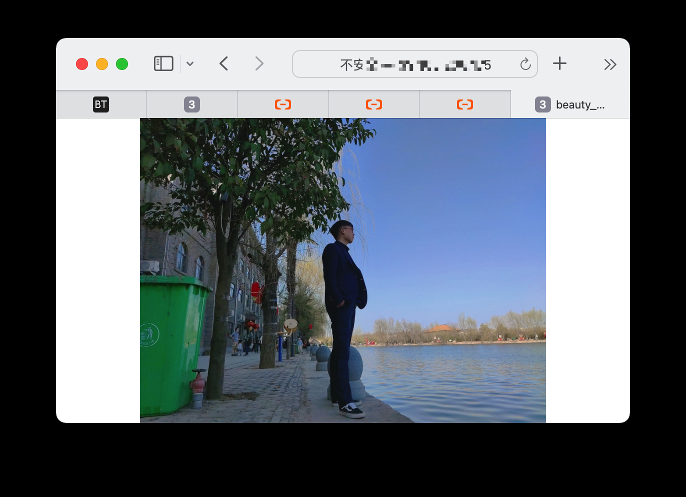
Task: Click the blurred URL in address field
Action: (430, 65)
